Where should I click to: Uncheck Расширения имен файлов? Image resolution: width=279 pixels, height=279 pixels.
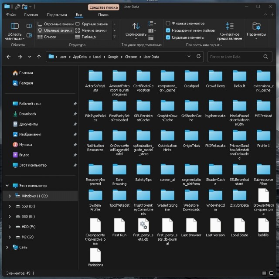[168, 31]
